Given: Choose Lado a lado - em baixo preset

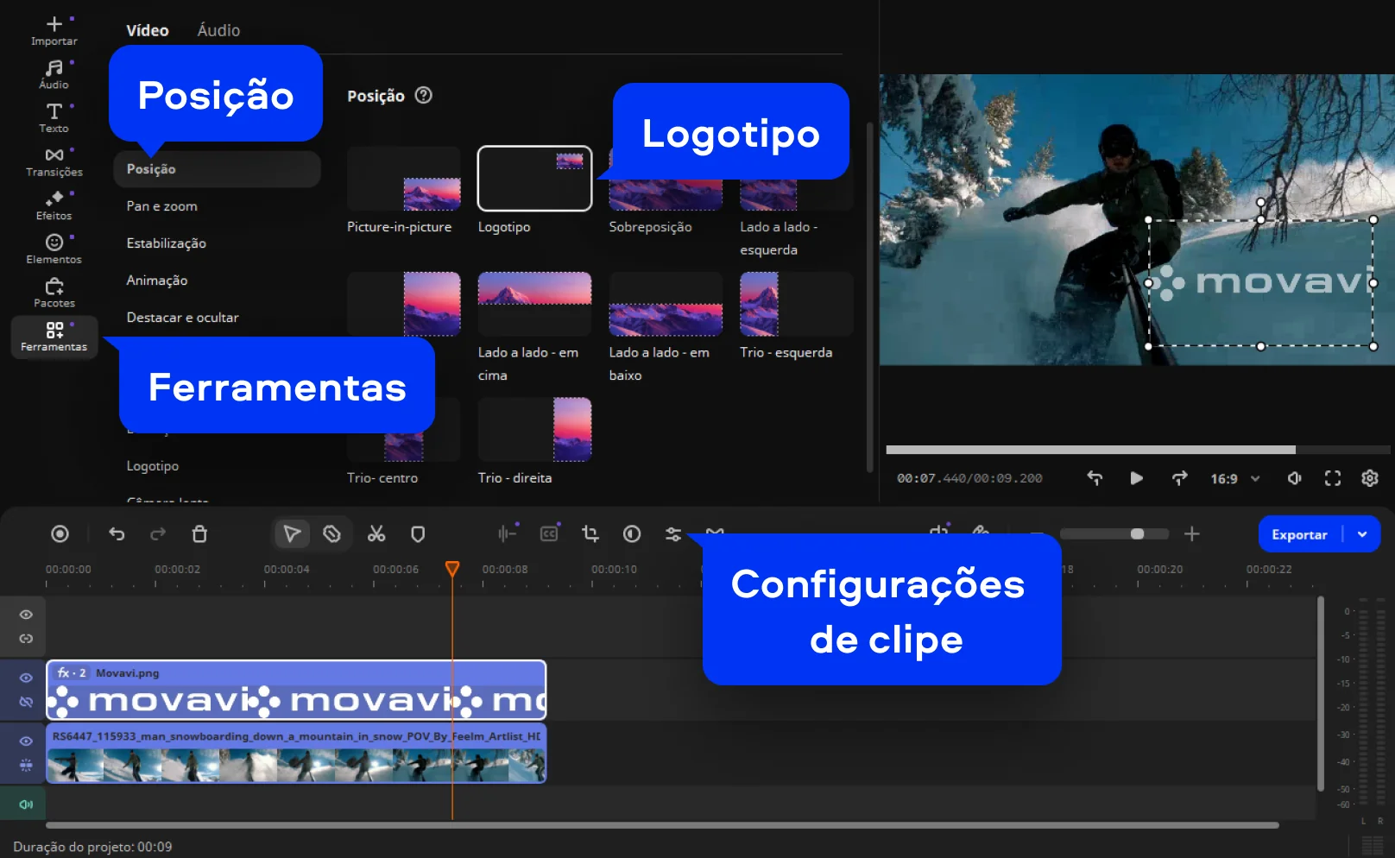Looking at the screenshot, I should [666, 304].
